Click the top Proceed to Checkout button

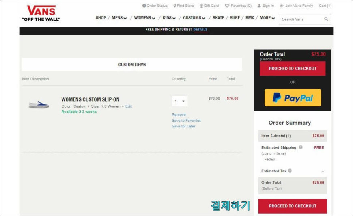pos(293,69)
